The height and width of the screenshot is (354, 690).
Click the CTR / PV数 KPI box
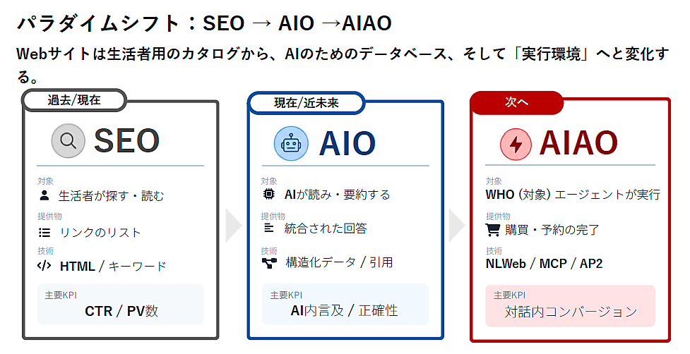(121, 304)
